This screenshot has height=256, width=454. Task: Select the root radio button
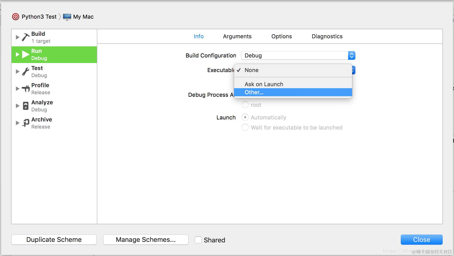pos(245,105)
